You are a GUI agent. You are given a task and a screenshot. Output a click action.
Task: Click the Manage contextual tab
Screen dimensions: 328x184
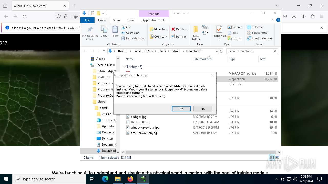tap(154, 14)
